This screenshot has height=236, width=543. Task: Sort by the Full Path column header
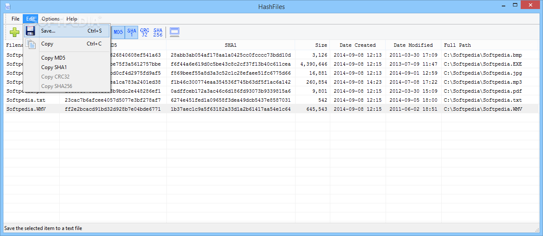490,45
